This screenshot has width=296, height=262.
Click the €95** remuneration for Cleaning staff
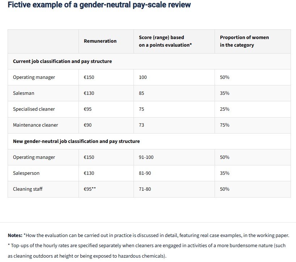(90, 189)
